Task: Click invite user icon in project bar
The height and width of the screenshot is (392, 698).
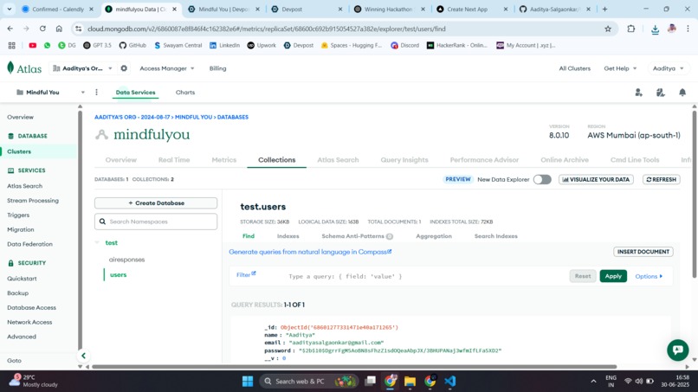Action: coord(639,92)
